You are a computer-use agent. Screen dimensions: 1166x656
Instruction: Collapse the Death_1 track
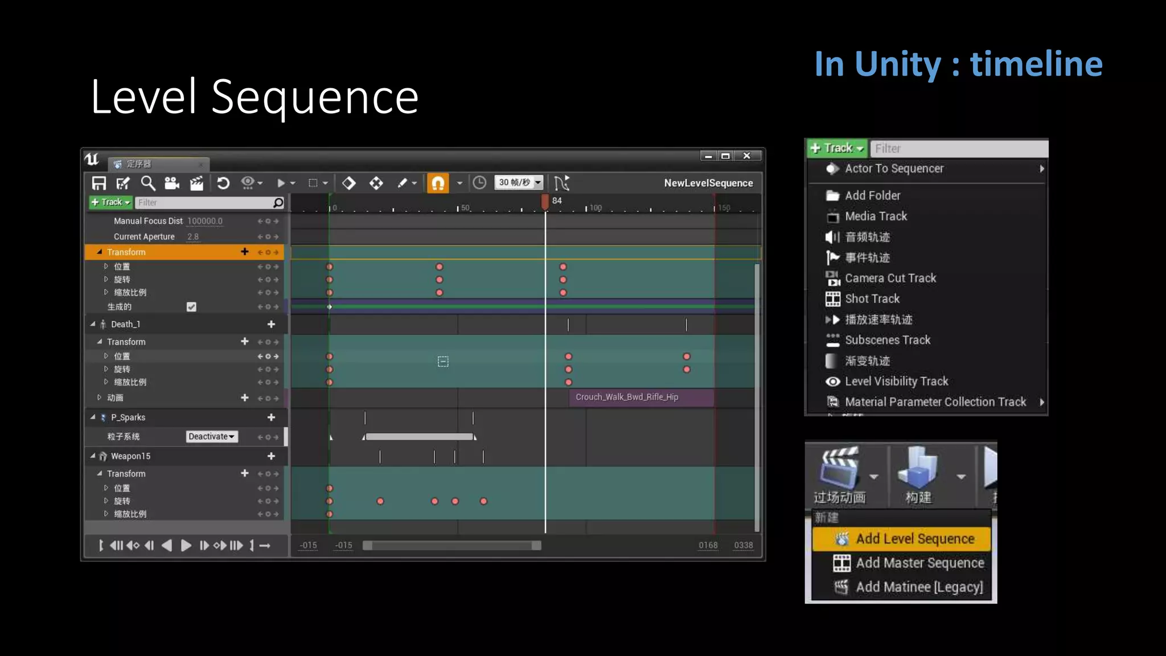[93, 324]
